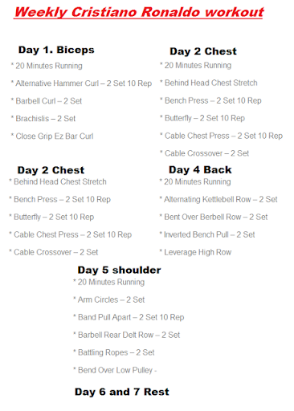Image resolution: width=294 pixels, height=411 pixels.
Task: Click the Weekly Cristiano Ronaldo workout title
Action: click(139, 12)
